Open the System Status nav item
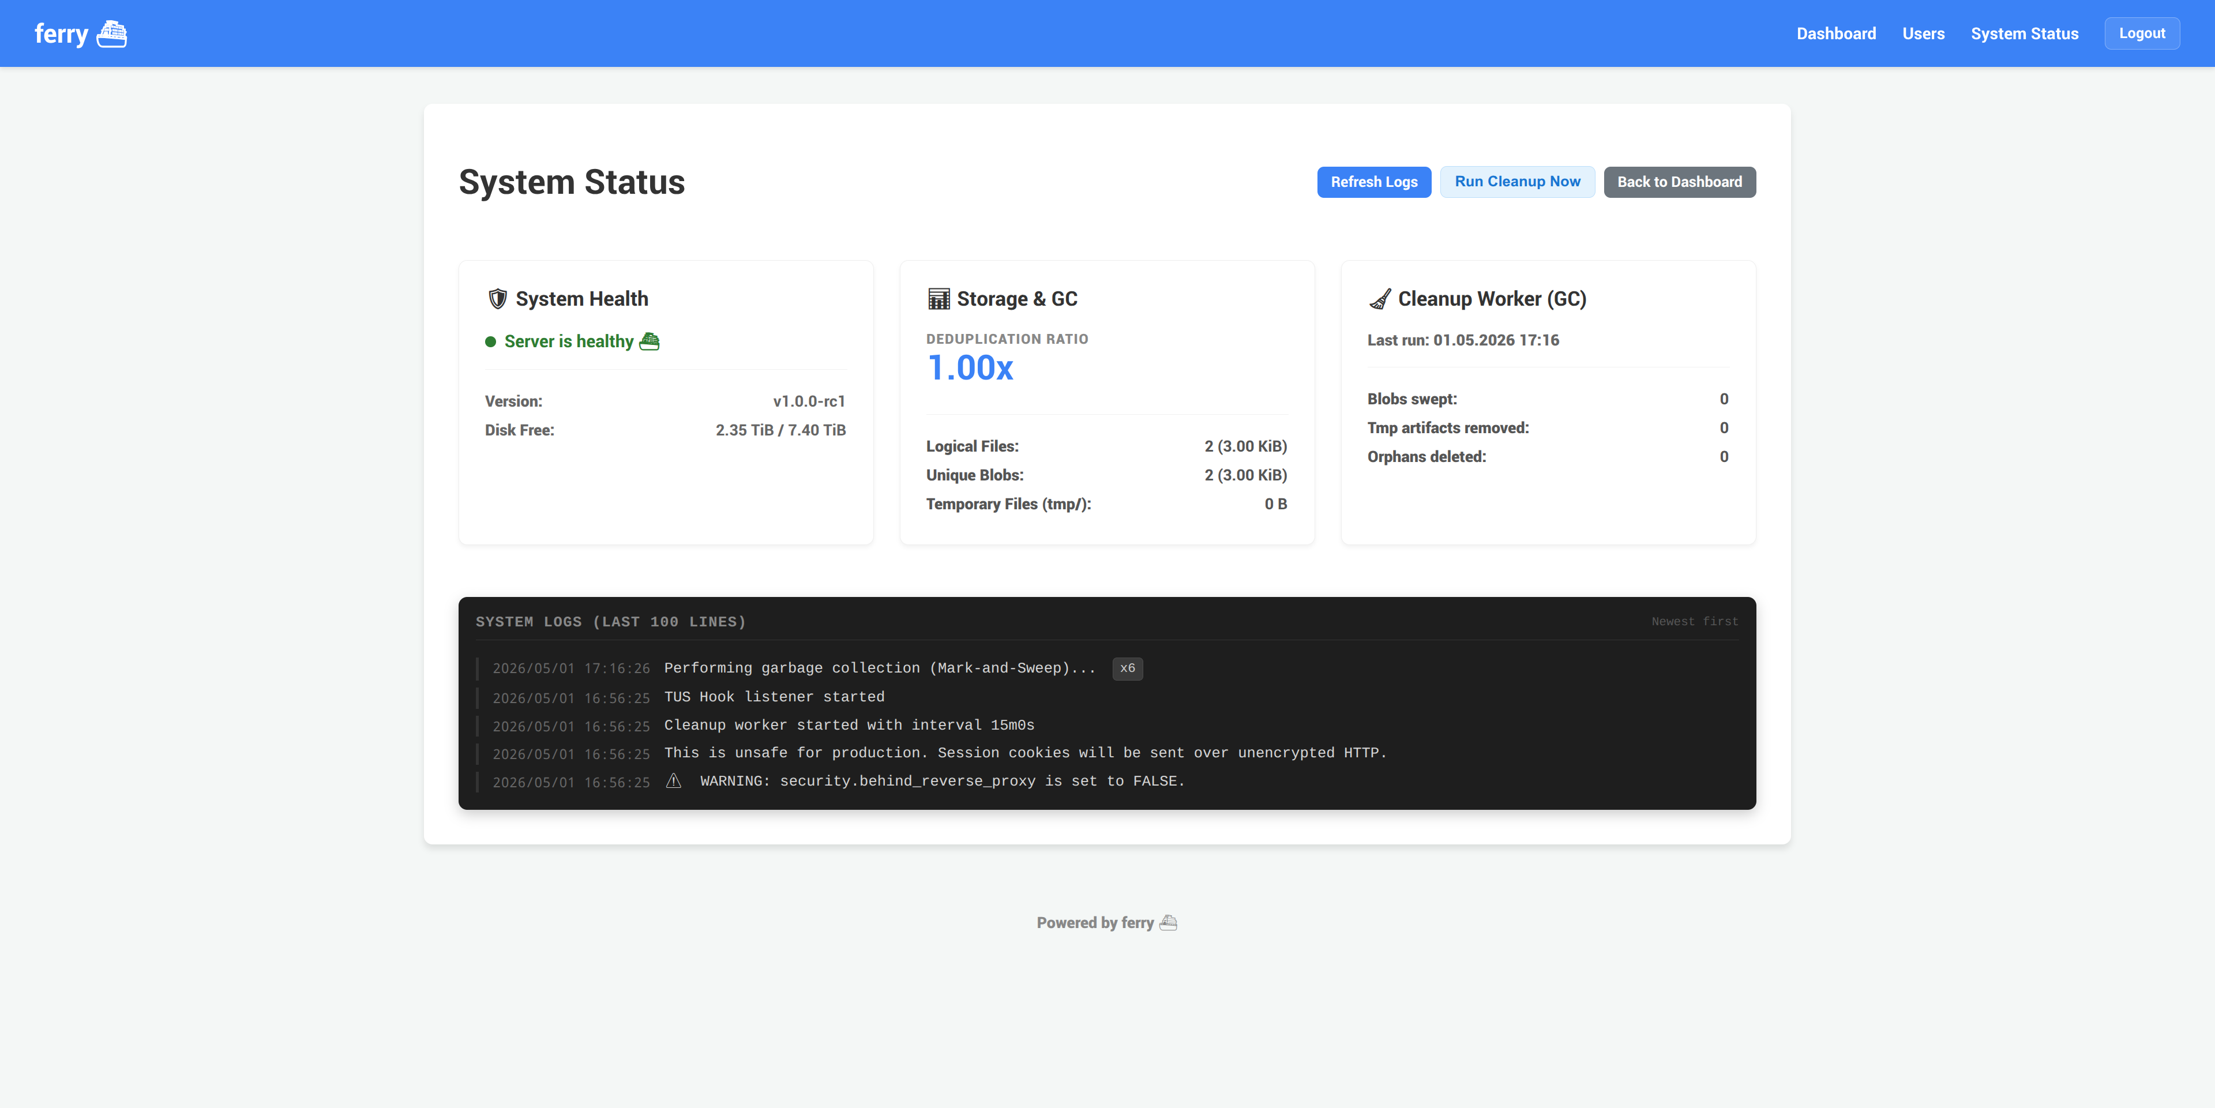The width and height of the screenshot is (2215, 1108). click(2024, 33)
